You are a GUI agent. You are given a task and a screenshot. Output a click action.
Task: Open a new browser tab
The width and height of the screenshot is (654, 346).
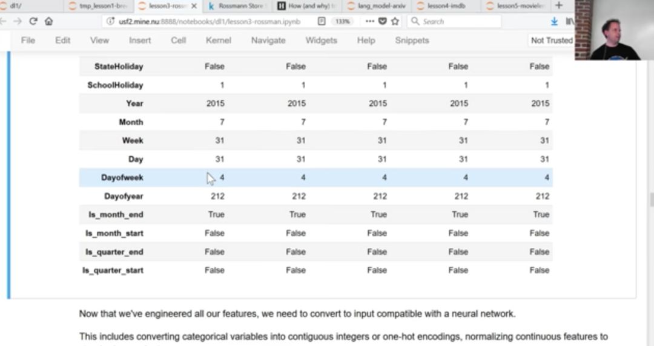[559, 5]
